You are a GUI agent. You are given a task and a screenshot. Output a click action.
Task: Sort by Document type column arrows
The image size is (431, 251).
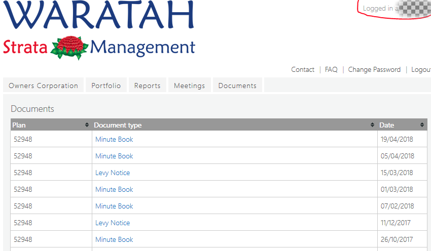point(373,125)
